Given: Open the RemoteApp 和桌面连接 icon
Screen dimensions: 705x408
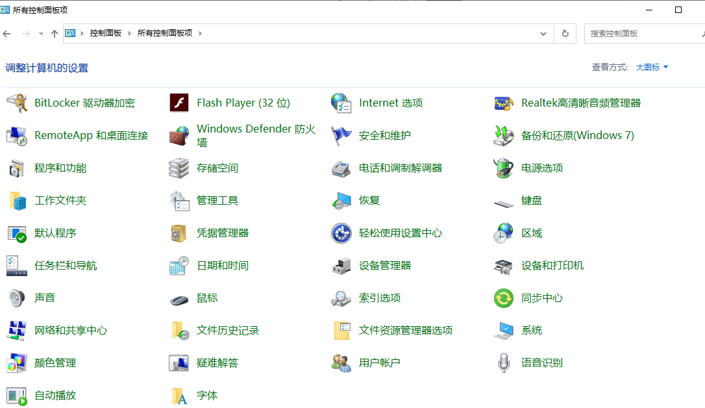Looking at the screenshot, I should (x=17, y=136).
